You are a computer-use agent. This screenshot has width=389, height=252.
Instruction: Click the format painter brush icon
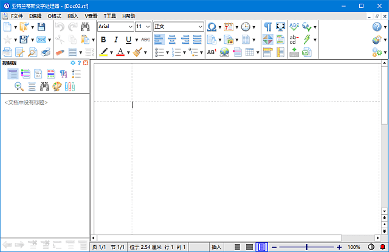tap(138, 52)
